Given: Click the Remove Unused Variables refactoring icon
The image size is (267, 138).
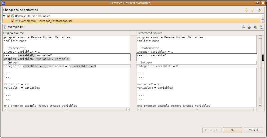Looking at the screenshot, I should pos(13,16).
